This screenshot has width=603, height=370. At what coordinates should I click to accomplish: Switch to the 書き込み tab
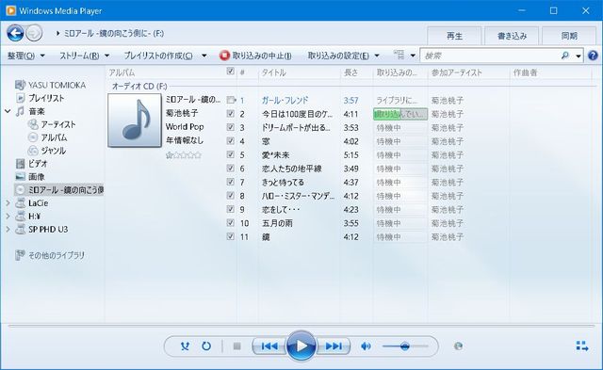click(x=512, y=36)
